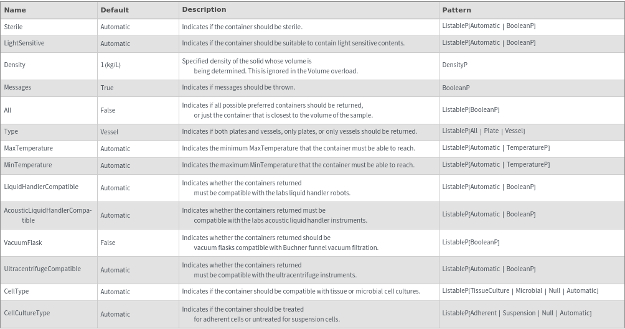This screenshot has width=625, height=329.
Task: Select the MaxTemperature option name
Action: [29, 149]
